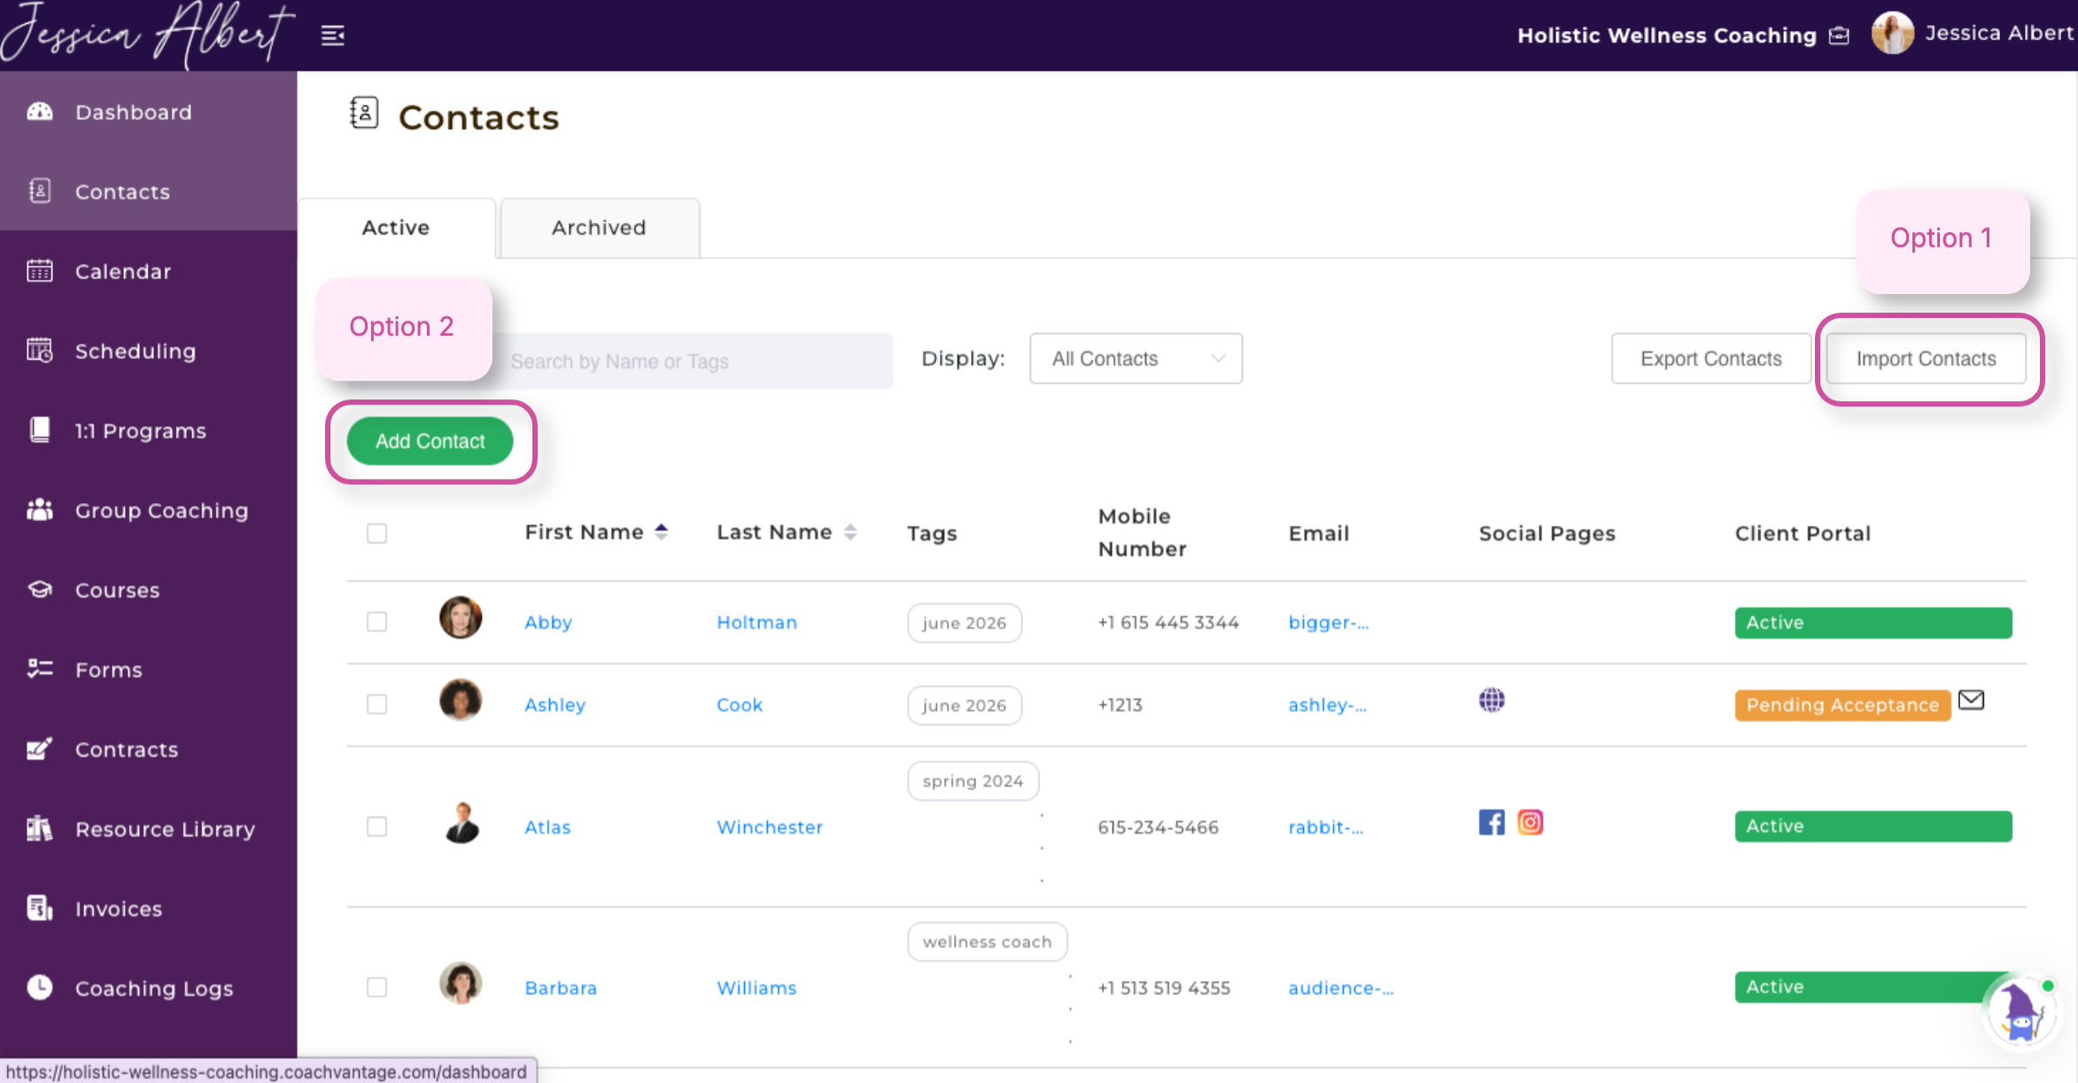This screenshot has height=1083, width=2078.
Task: Sort by Last Name column arrows
Action: coord(850,532)
